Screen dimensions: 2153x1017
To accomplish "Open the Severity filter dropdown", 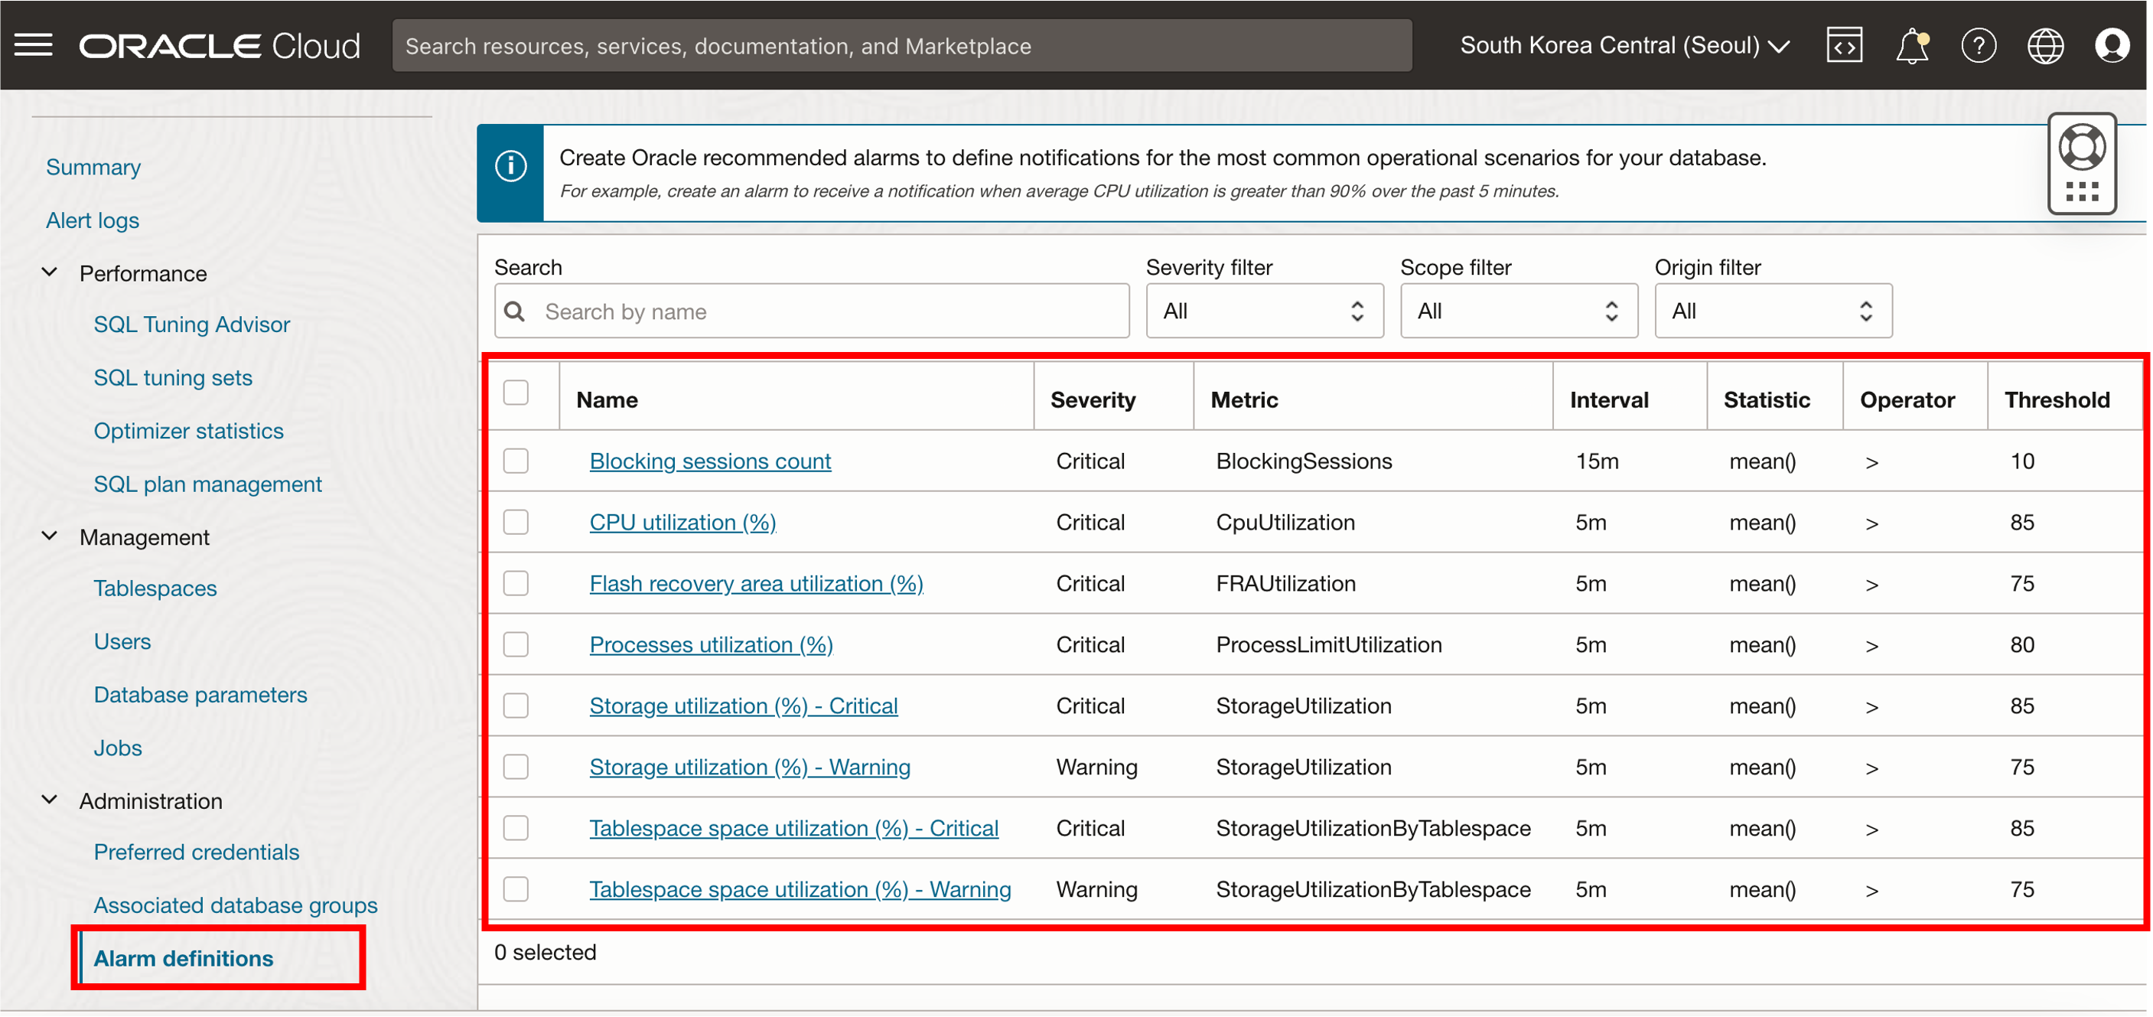I will [x=1265, y=311].
